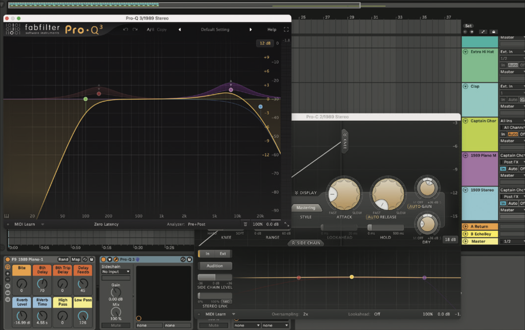Open Pro-Q 3 full screen via bracket icon
This screenshot has width=525, height=330.
(286, 29)
